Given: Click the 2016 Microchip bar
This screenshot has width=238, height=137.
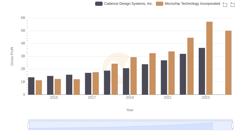Looking at the screenshot, I should 77,87.
